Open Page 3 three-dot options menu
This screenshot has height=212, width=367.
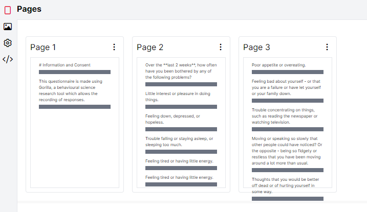coord(327,47)
